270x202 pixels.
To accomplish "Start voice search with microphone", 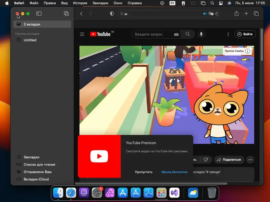I will tap(201, 34).
